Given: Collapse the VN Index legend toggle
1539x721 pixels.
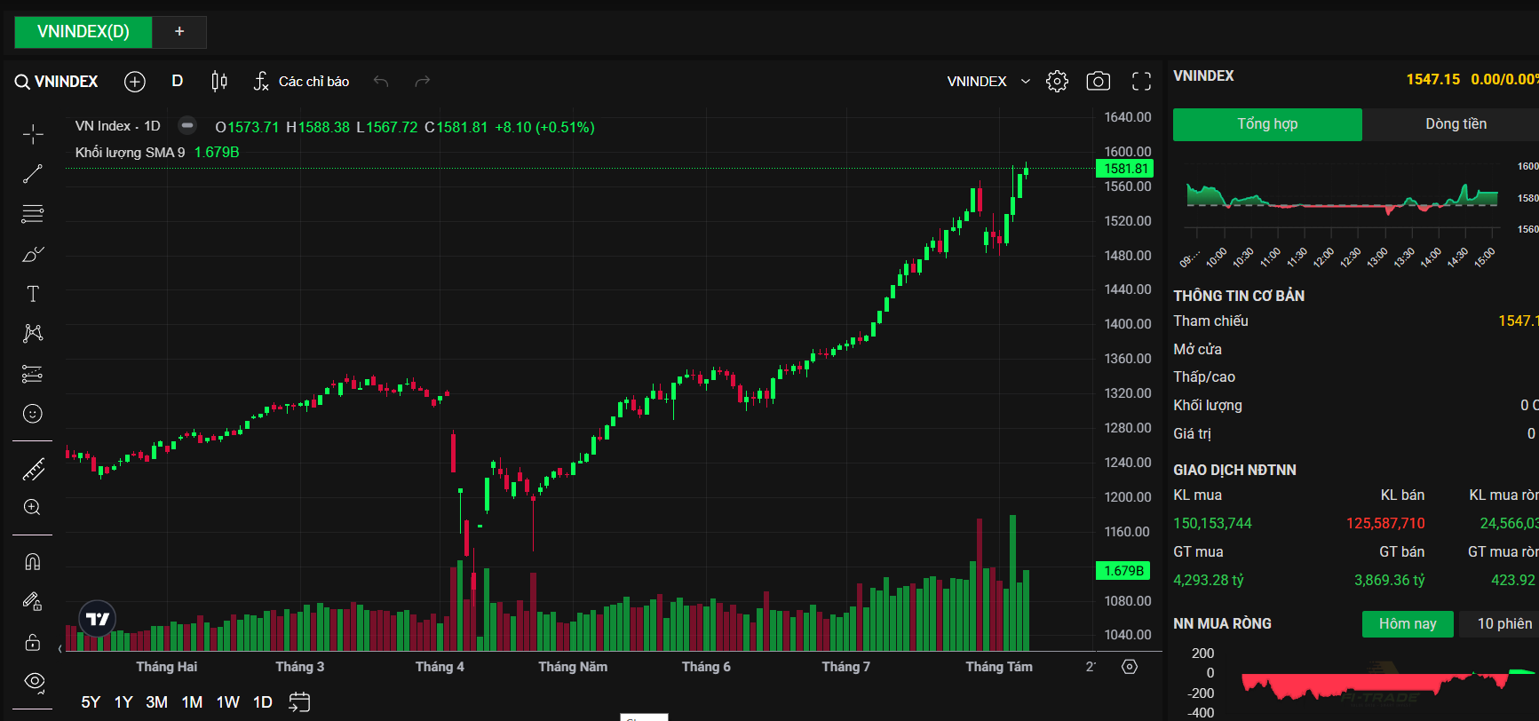Looking at the screenshot, I should [187, 126].
